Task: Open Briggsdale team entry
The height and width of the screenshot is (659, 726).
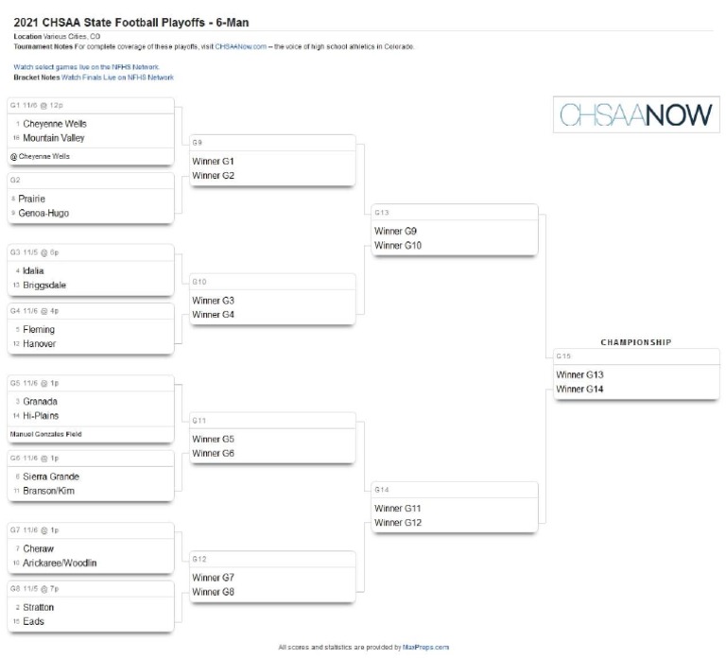Action: coord(44,285)
